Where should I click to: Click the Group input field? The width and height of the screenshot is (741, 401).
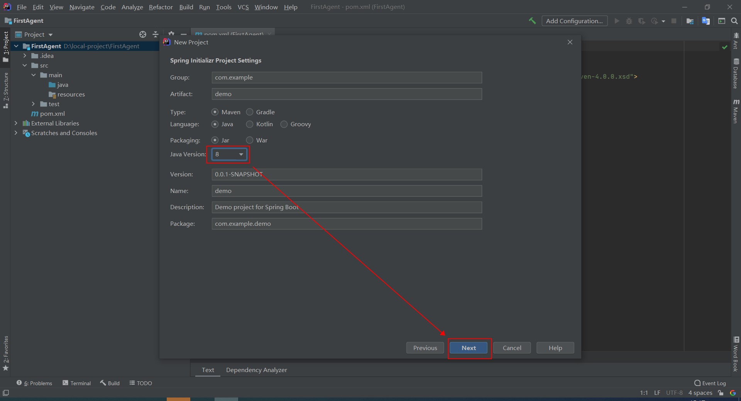click(347, 78)
